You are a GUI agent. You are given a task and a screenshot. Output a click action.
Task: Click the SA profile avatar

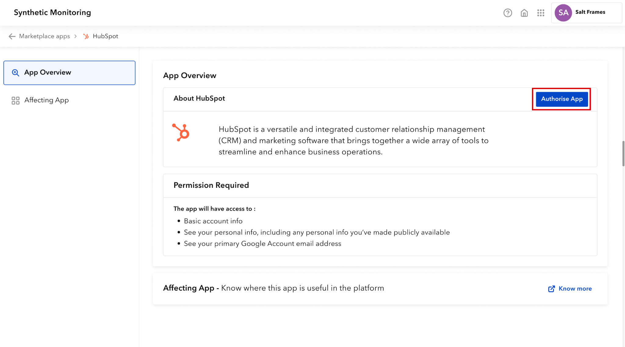tap(563, 13)
